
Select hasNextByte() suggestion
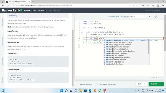click(x=126, y=55)
